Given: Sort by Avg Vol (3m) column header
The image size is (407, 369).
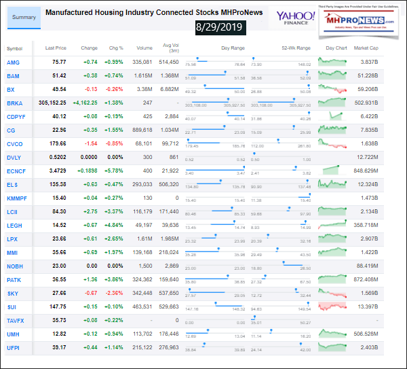Looking at the screenshot, I should click(171, 48).
